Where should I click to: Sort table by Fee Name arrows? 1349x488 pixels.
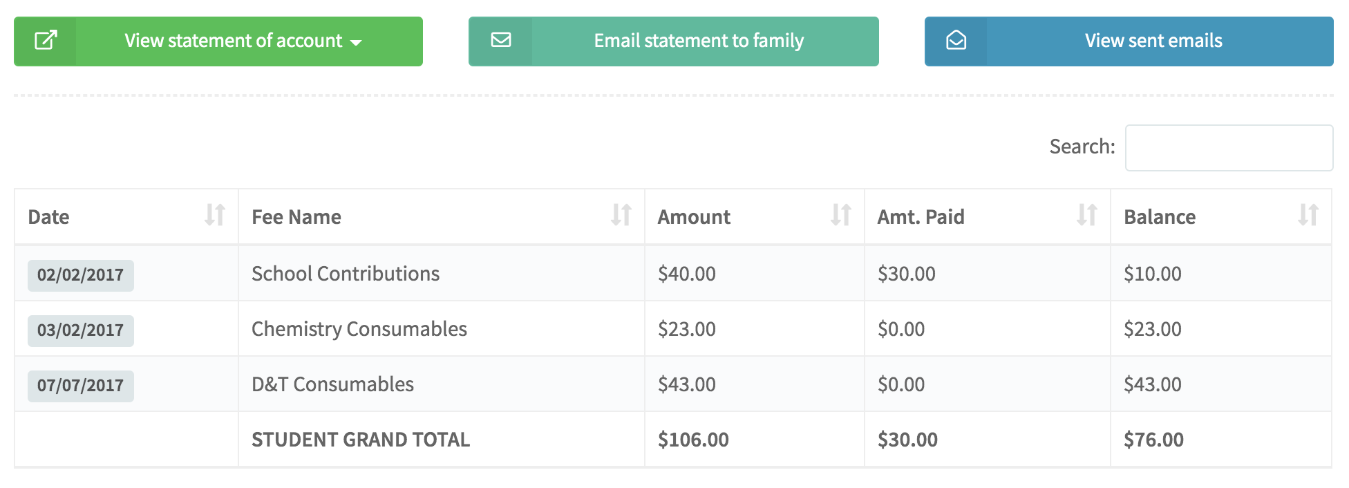621,216
